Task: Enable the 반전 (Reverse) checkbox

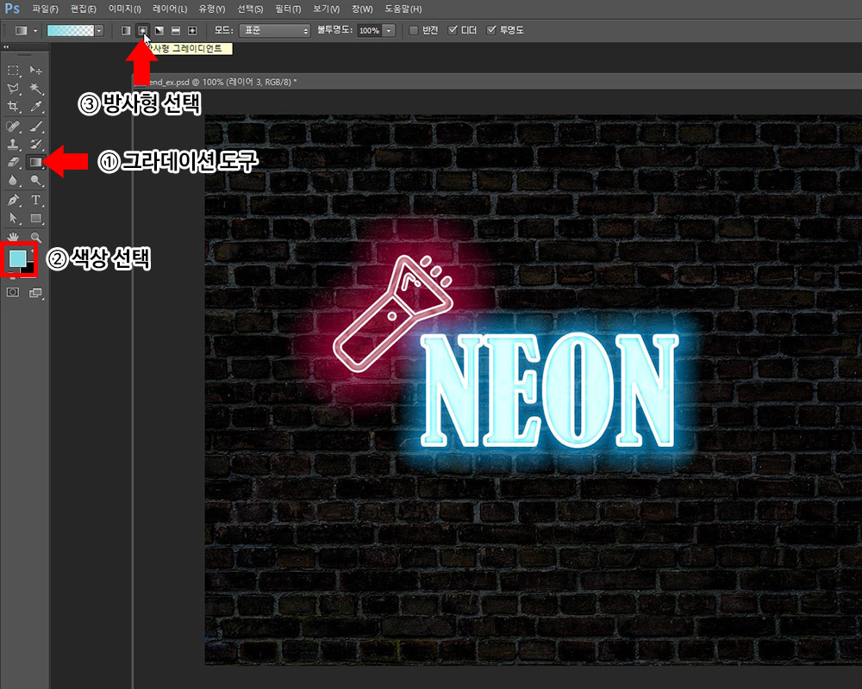Action: click(x=414, y=30)
